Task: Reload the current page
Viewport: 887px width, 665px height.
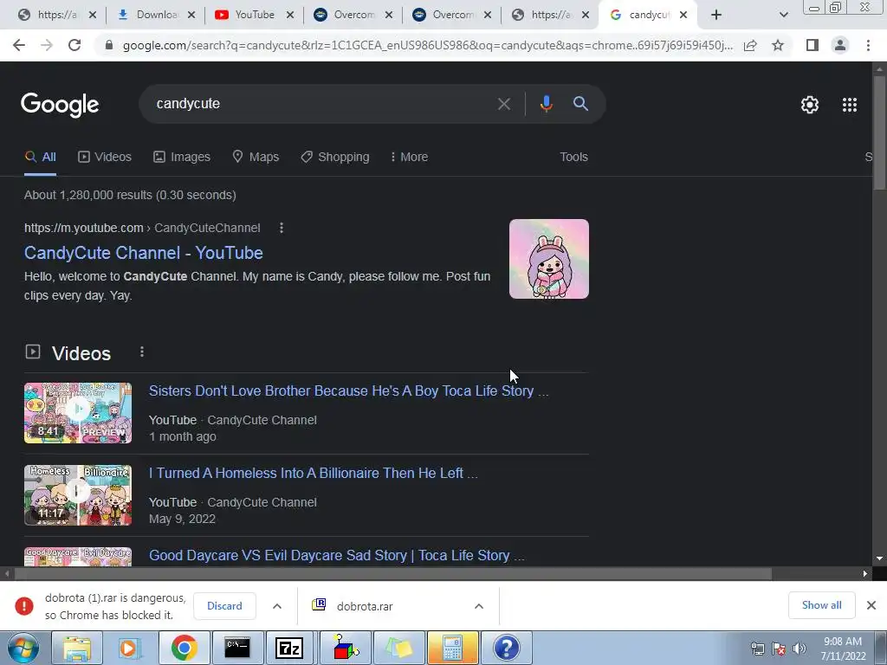Action: tap(74, 45)
